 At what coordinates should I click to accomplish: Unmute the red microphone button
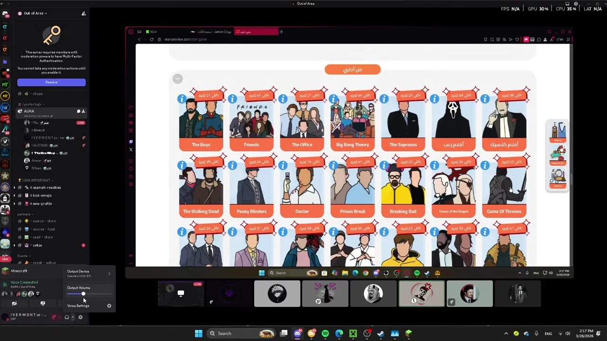pos(54,317)
